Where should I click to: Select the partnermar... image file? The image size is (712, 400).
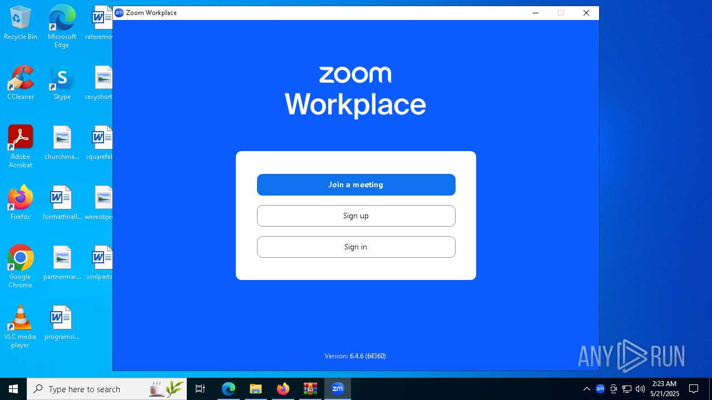click(62, 263)
